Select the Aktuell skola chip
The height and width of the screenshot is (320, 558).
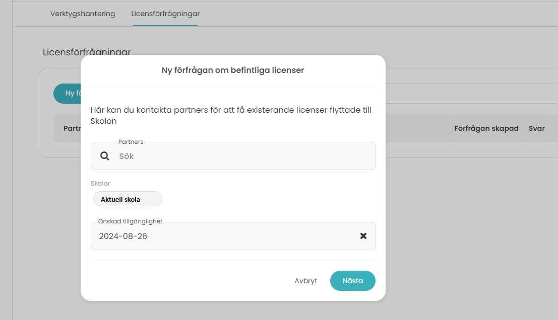[x=128, y=199]
